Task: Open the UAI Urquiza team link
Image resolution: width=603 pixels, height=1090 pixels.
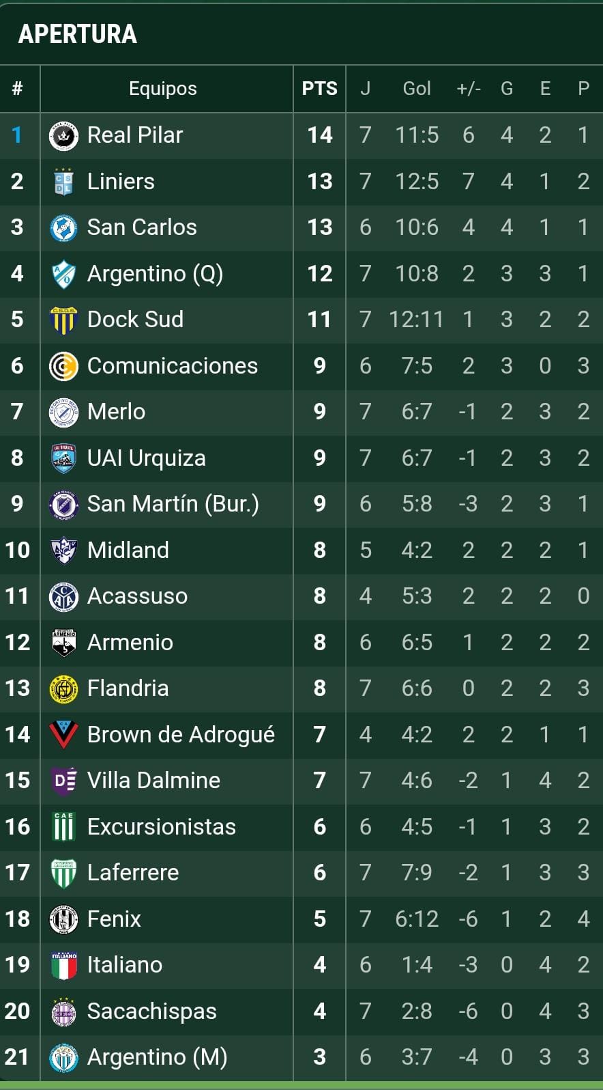Action: point(146,458)
